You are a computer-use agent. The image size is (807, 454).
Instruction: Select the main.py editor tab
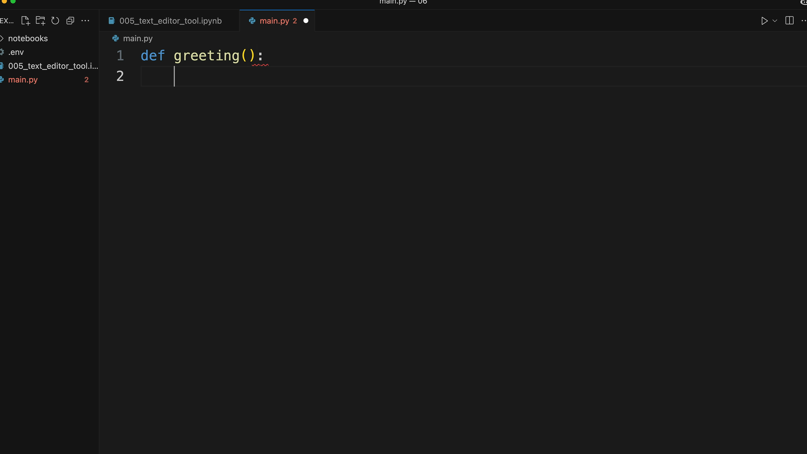274,21
